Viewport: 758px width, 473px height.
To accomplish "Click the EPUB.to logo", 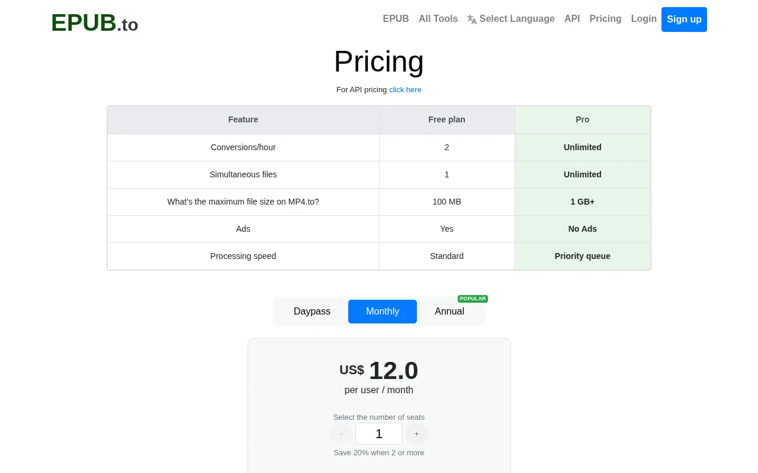I will (95, 23).
